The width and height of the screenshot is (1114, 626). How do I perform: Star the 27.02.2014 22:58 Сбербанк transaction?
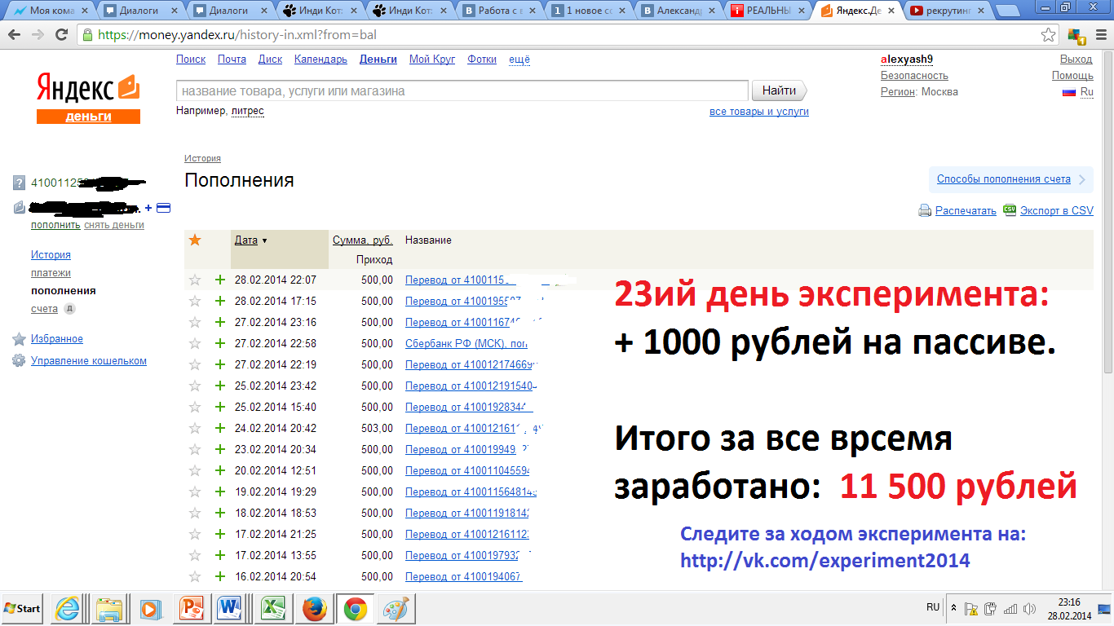(195, 343)
